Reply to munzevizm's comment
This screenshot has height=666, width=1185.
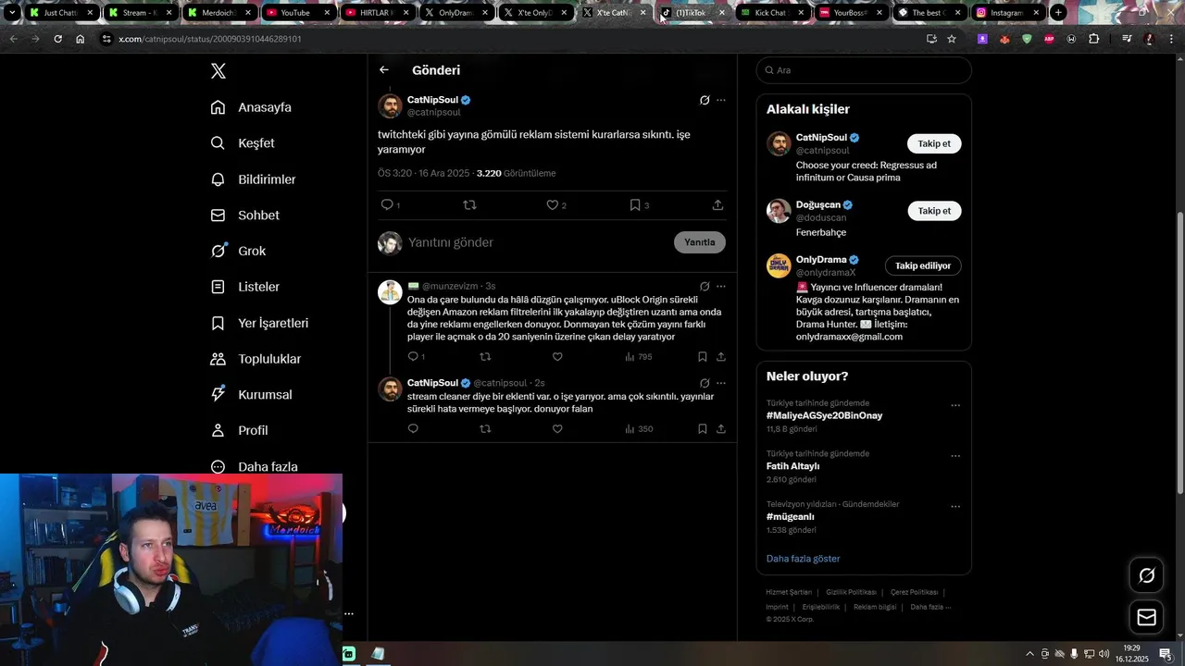click(x=413, y=356)
